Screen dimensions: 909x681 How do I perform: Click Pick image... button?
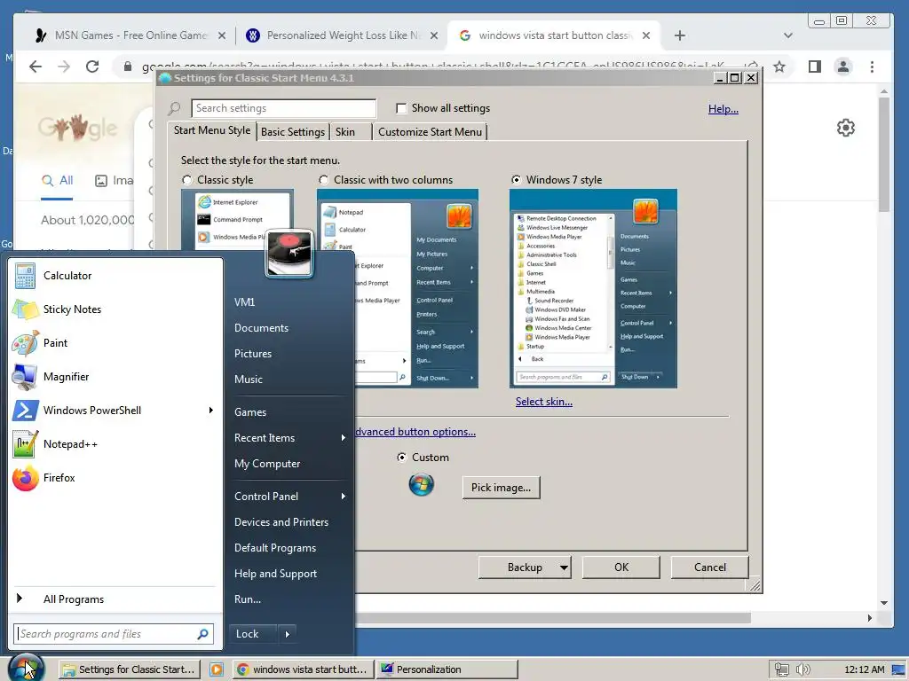pos(501,488)
